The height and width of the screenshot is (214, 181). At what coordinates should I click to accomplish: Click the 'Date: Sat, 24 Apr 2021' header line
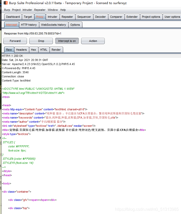point(25,60)
